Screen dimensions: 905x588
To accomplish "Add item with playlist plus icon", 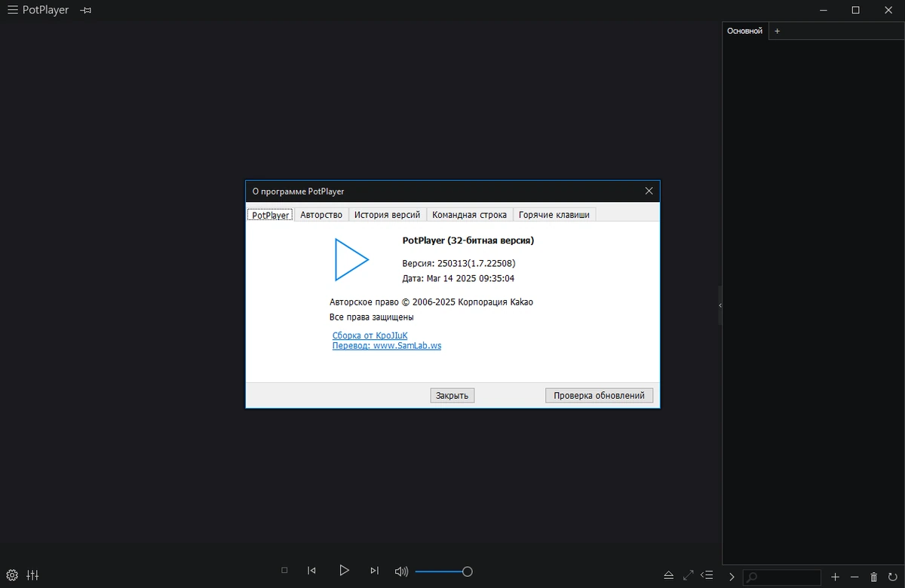I will click(835, 577).
